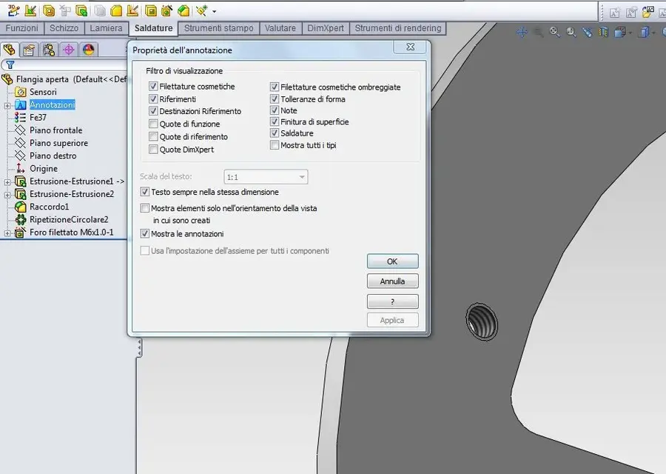Click the Fe37 material icon in tree
The image size is (666, 474).
tap(20, 117)
